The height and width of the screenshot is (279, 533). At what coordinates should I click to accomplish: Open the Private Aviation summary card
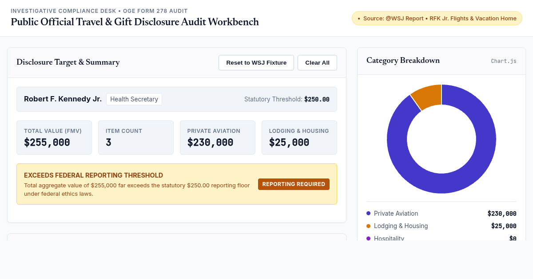pos(218,138)
